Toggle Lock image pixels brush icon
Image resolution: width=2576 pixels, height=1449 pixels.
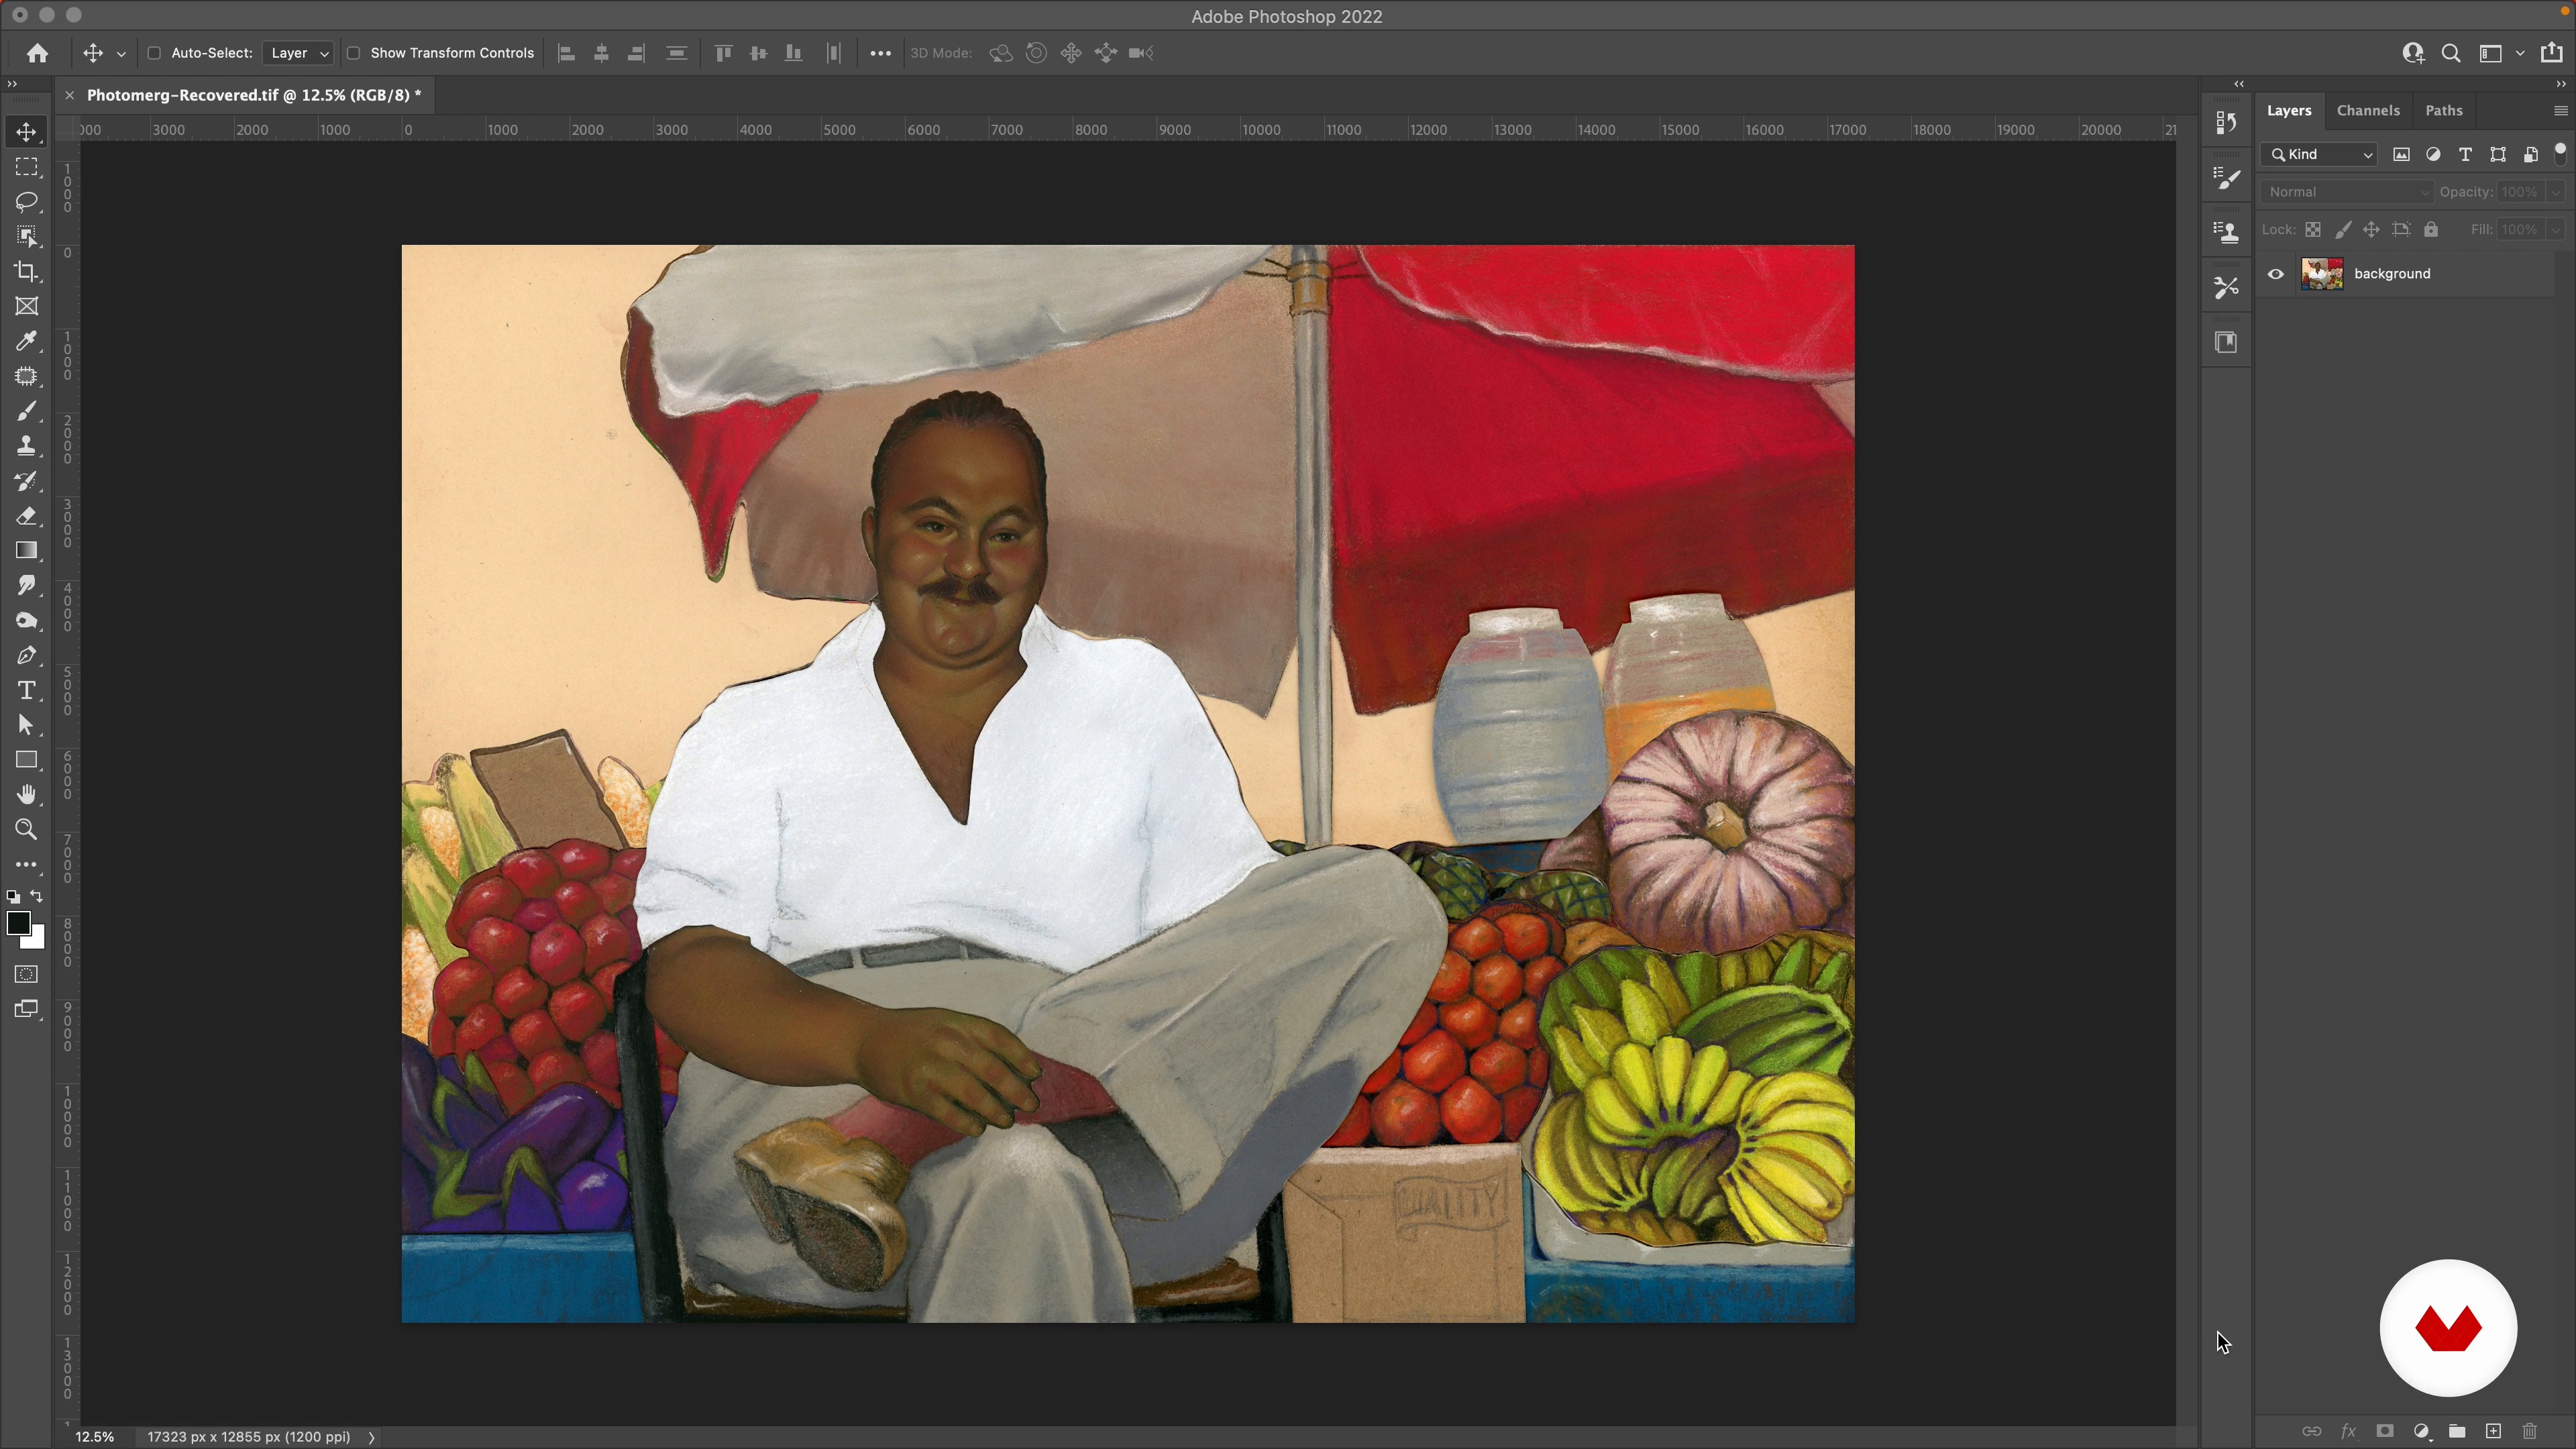point(2343,230)
